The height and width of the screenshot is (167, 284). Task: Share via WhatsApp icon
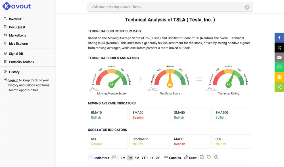pos(279,67)
